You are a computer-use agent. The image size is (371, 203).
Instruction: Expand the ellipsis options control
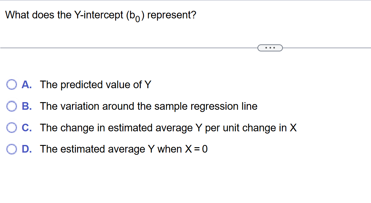coord(270,48)
